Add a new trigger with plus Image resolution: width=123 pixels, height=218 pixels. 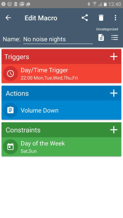pos(114,57)
